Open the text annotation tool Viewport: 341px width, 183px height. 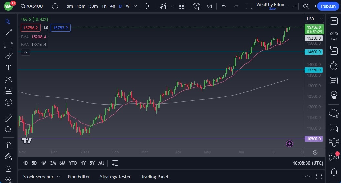point(8,67)
